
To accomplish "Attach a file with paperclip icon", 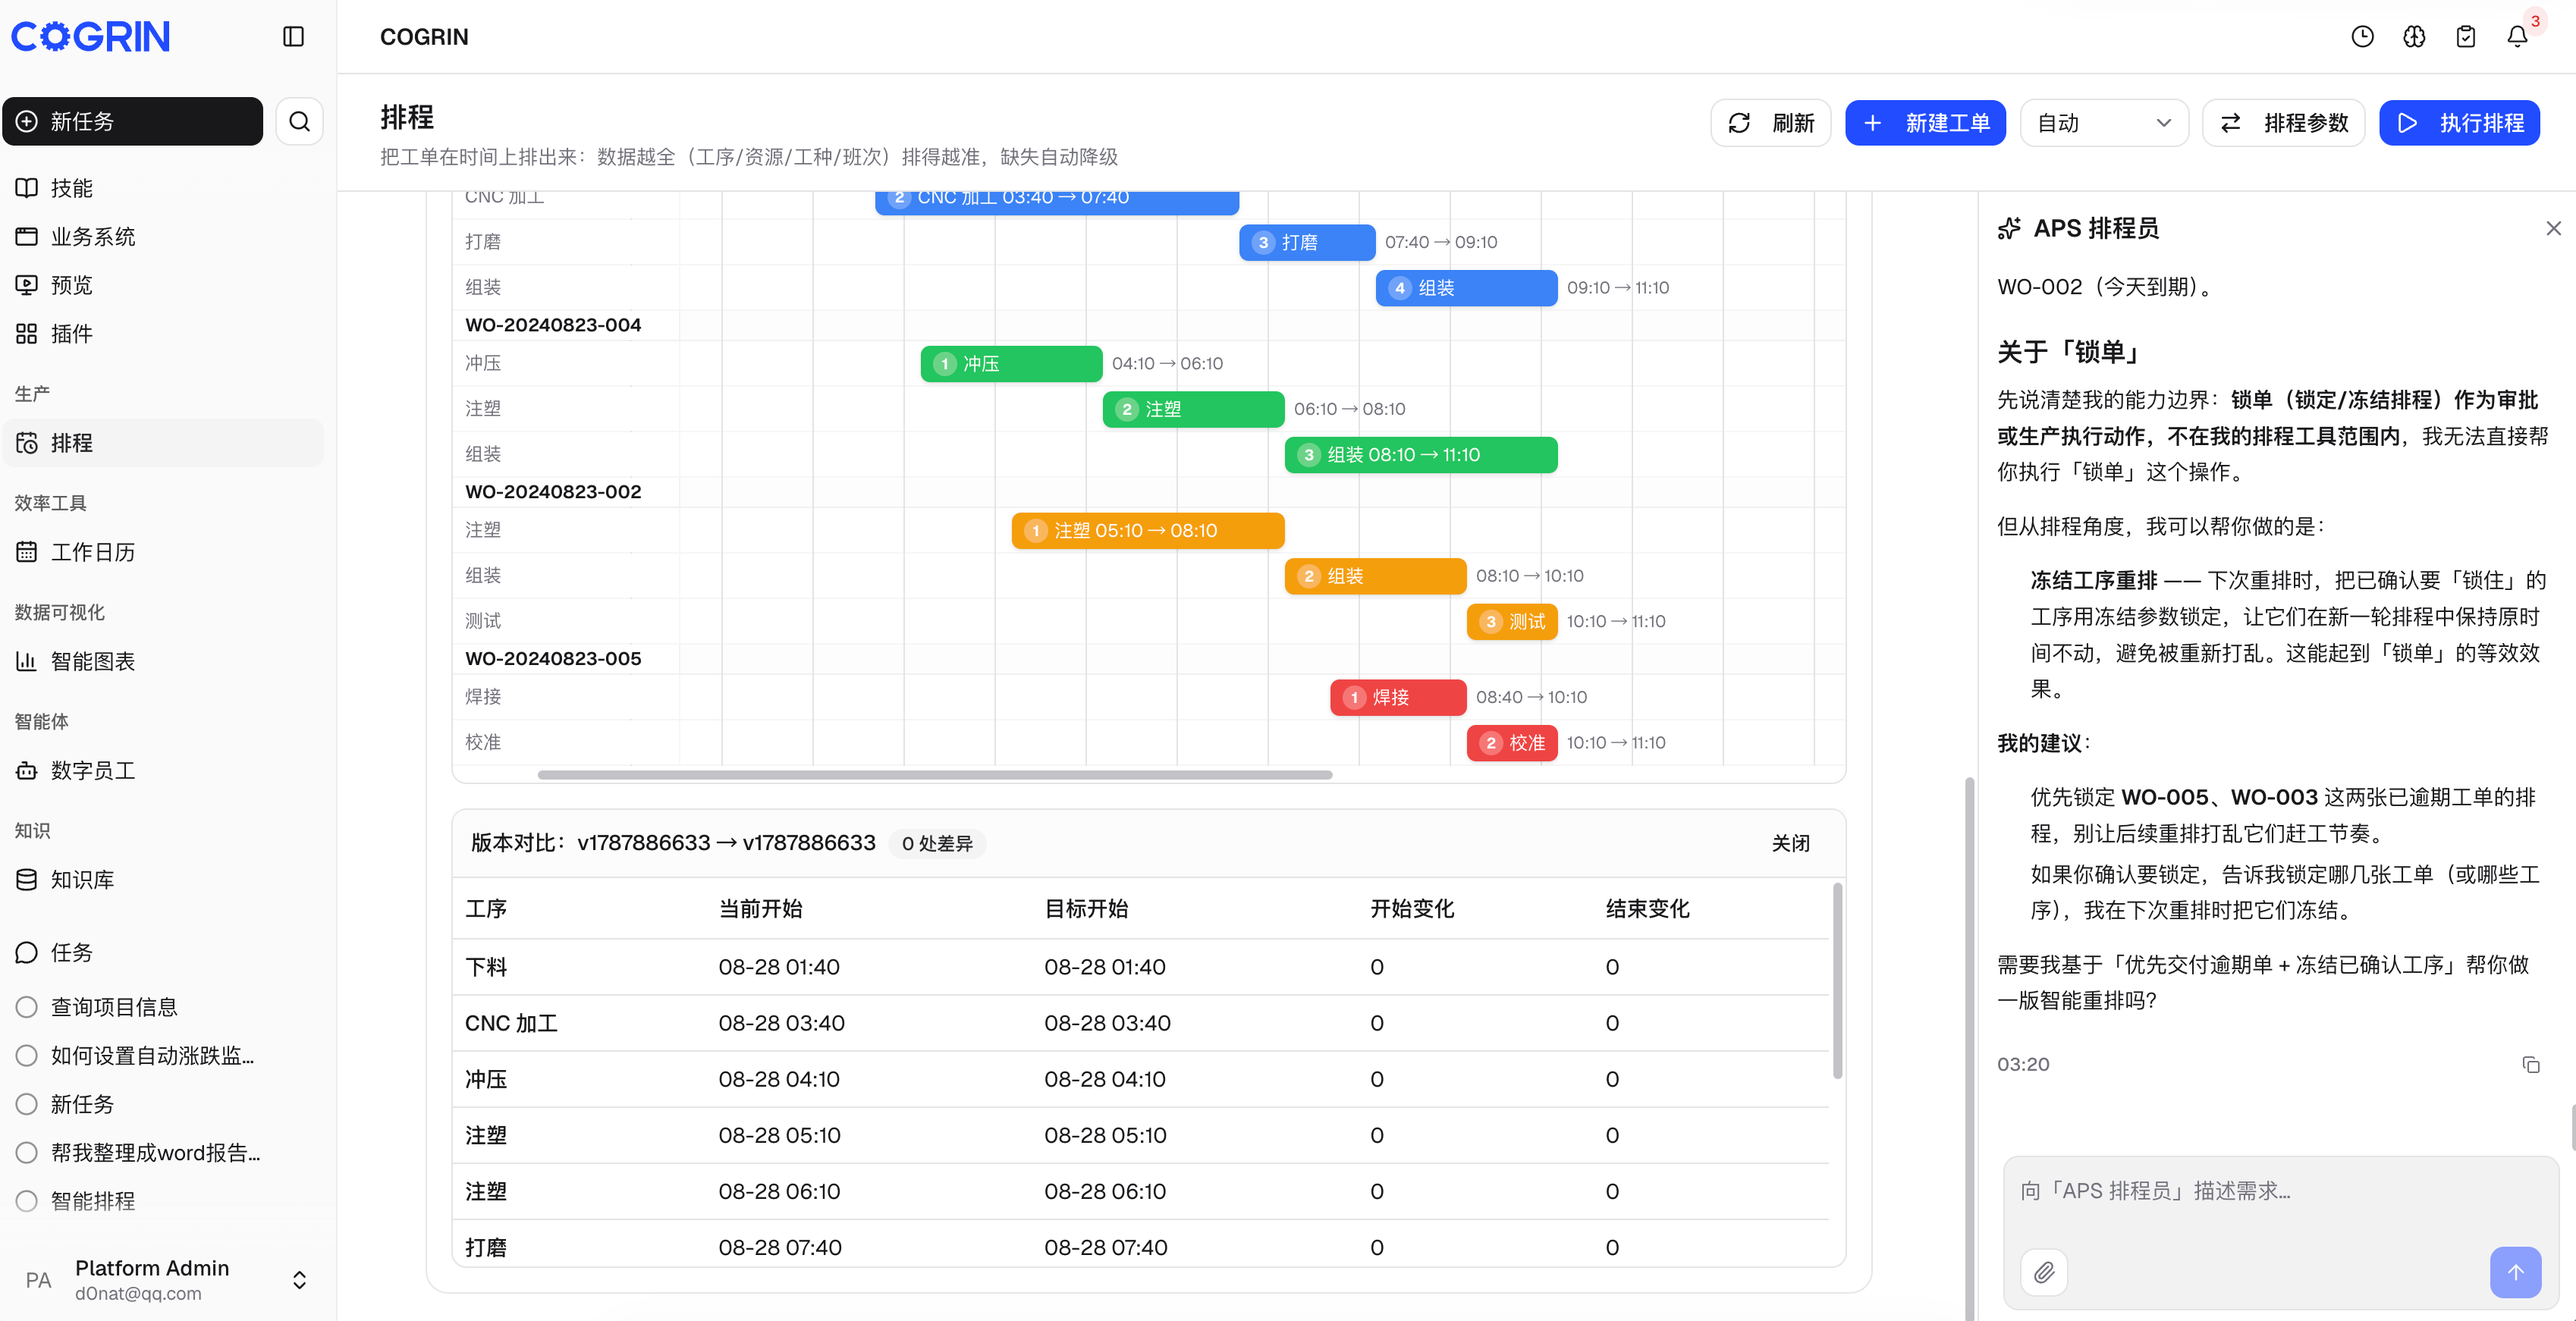I will [2044, 1272].
